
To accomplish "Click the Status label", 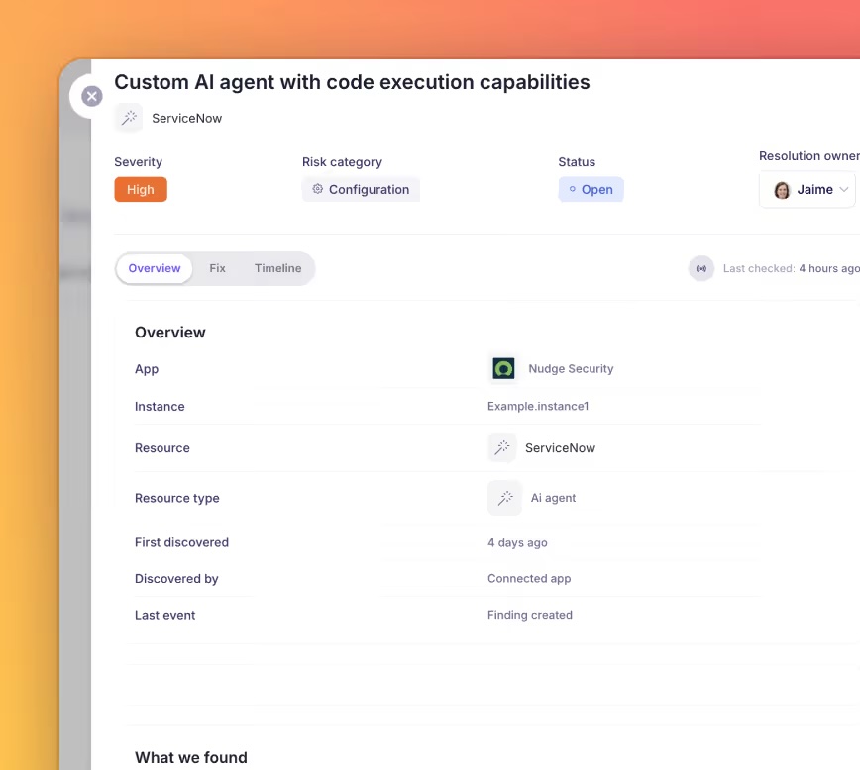I will (x=577, y=162).
